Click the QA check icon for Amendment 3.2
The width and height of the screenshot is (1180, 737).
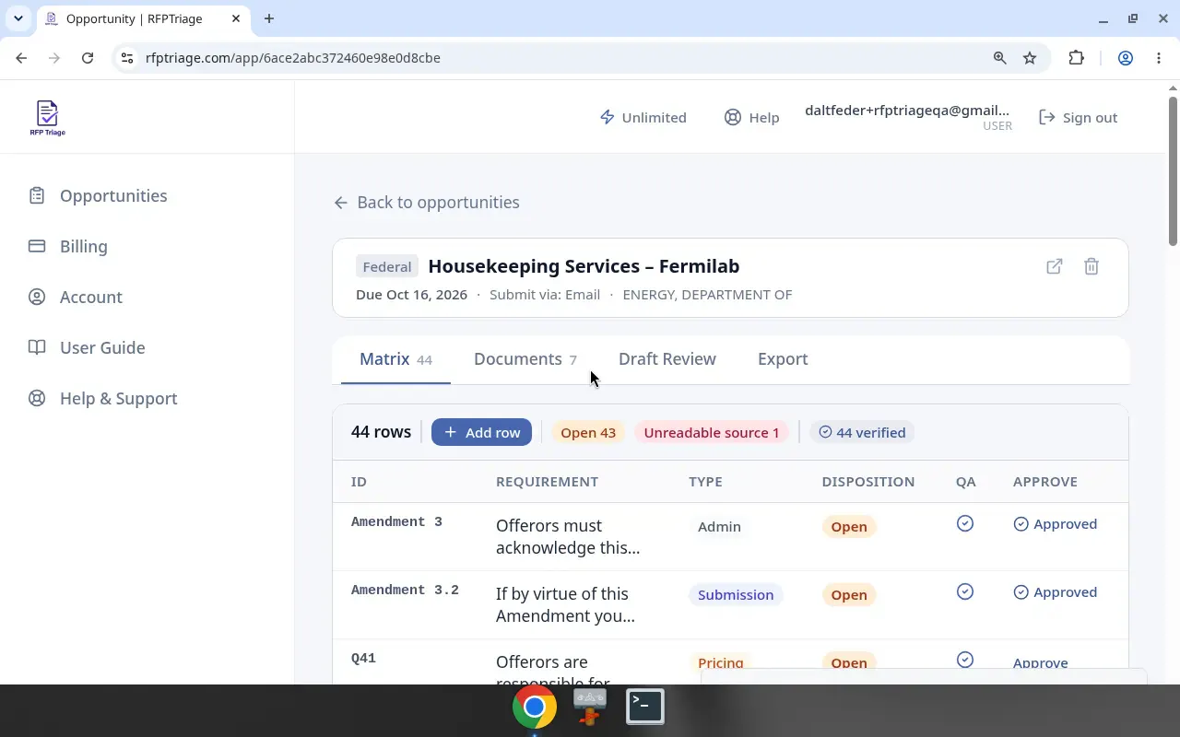point(965,591)
